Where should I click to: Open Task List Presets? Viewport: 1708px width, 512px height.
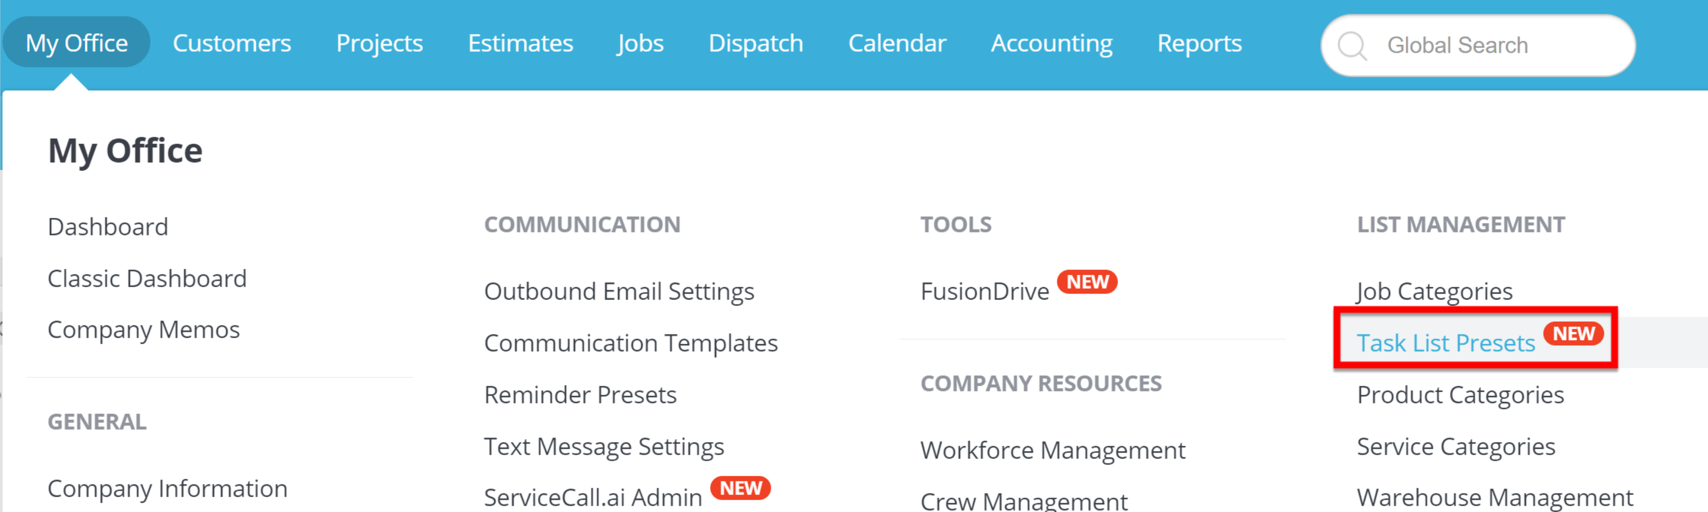pyautogui.click(x=1446, y=343)
